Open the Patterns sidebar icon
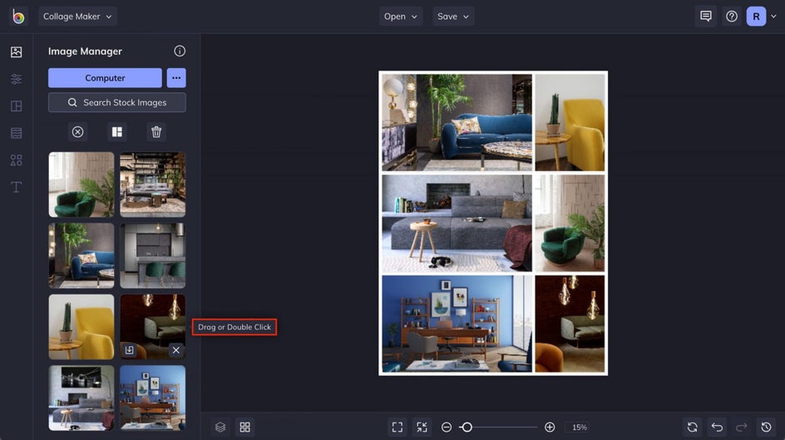 [16, 133]
